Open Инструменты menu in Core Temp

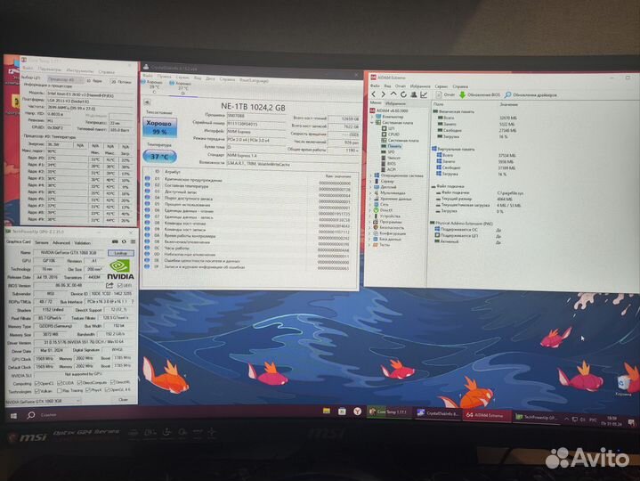pos(79,70)
